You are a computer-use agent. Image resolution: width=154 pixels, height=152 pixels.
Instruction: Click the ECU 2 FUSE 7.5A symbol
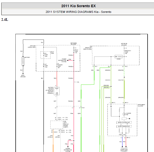pyautogui.click(x=74, y=51)
